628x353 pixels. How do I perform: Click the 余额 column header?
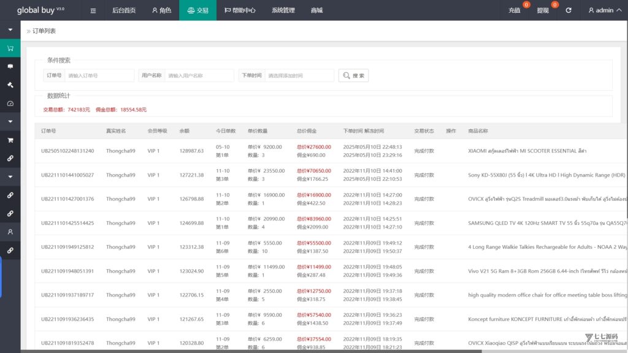tap(184, 131)
